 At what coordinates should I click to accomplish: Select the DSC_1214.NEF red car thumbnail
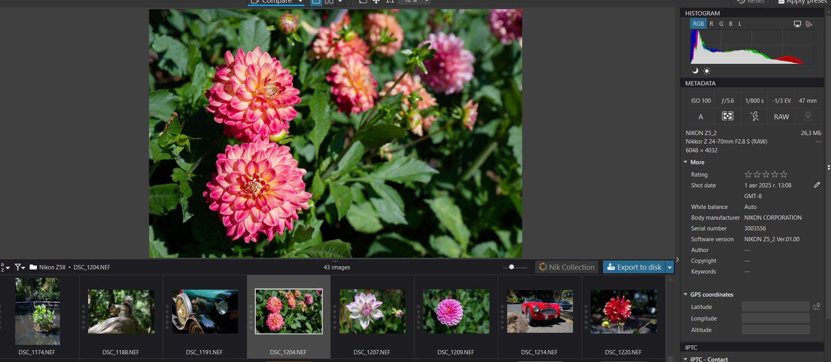point(540,311)
